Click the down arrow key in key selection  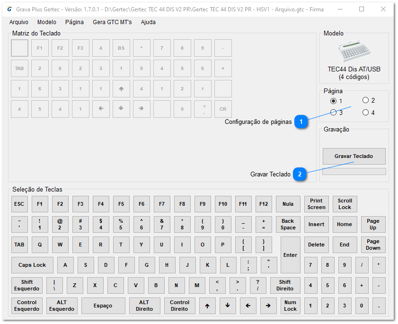click(x=228, y=306)
